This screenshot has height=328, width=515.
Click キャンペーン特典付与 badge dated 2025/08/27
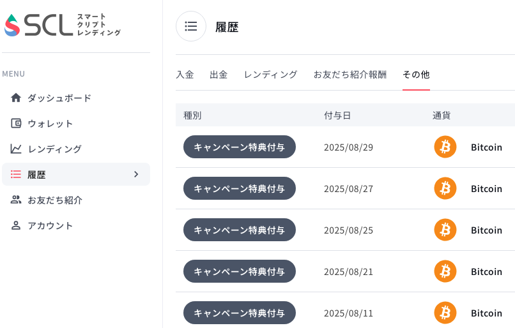coord(240,188)
